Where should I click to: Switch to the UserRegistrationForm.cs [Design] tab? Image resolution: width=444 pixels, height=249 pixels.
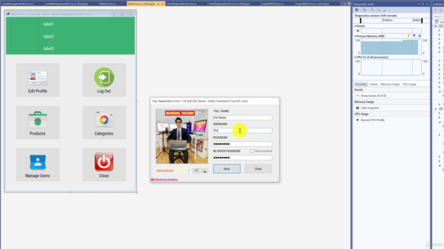coord(229,4)
